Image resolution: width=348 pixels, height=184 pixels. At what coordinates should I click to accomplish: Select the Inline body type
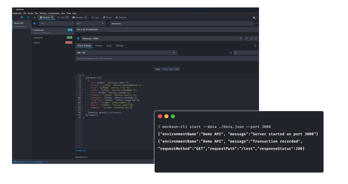pyautogui.click(x=165, y=69)
